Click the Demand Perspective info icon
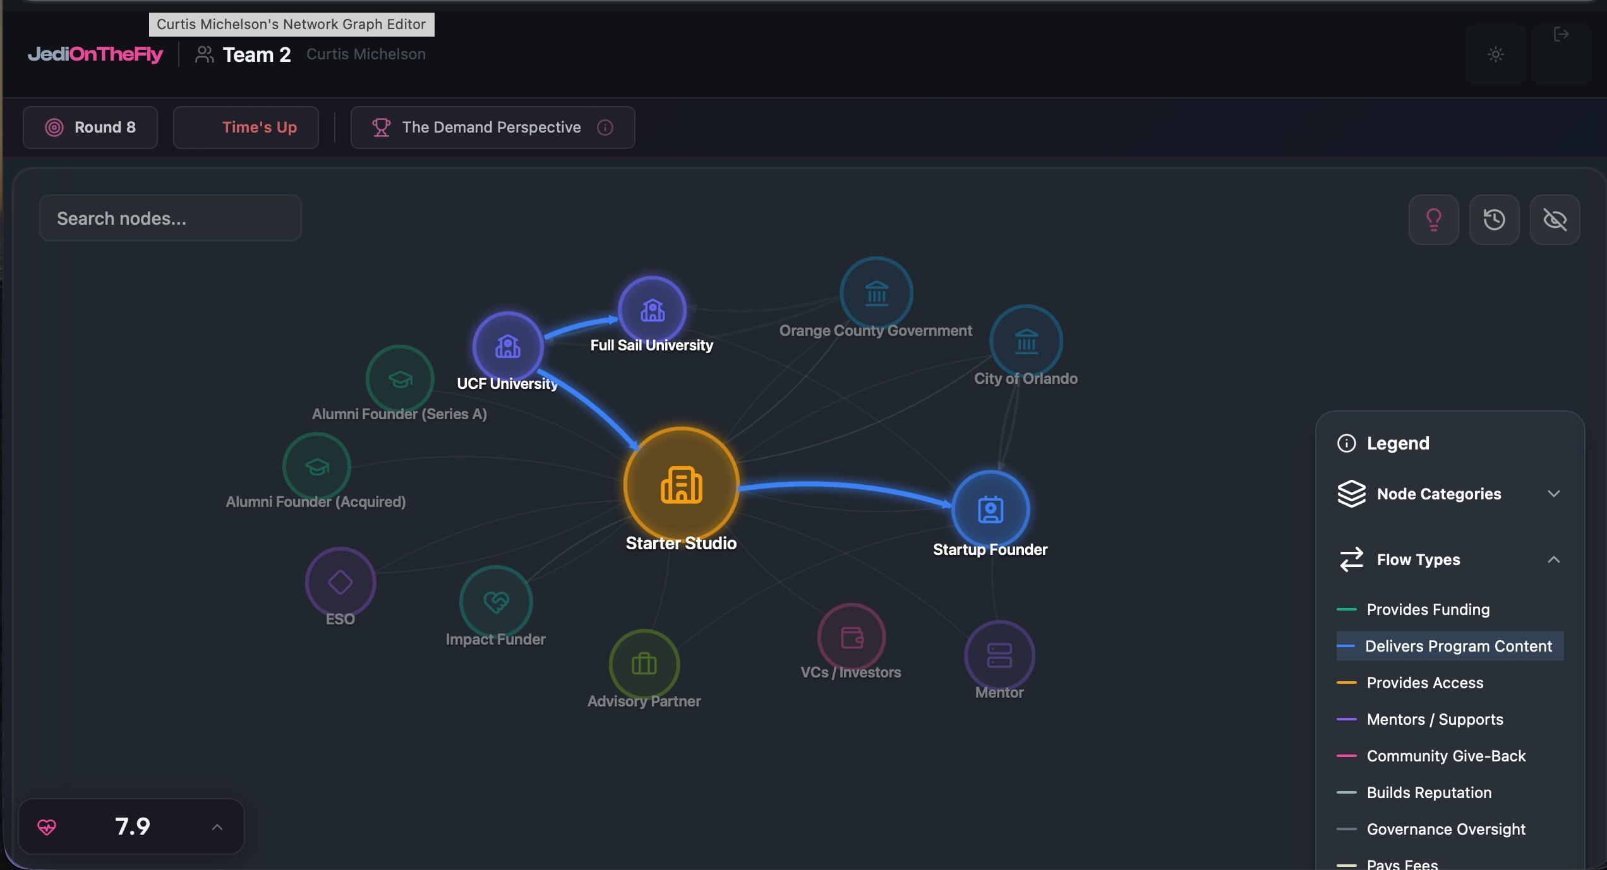 click(x=605, y=128)
